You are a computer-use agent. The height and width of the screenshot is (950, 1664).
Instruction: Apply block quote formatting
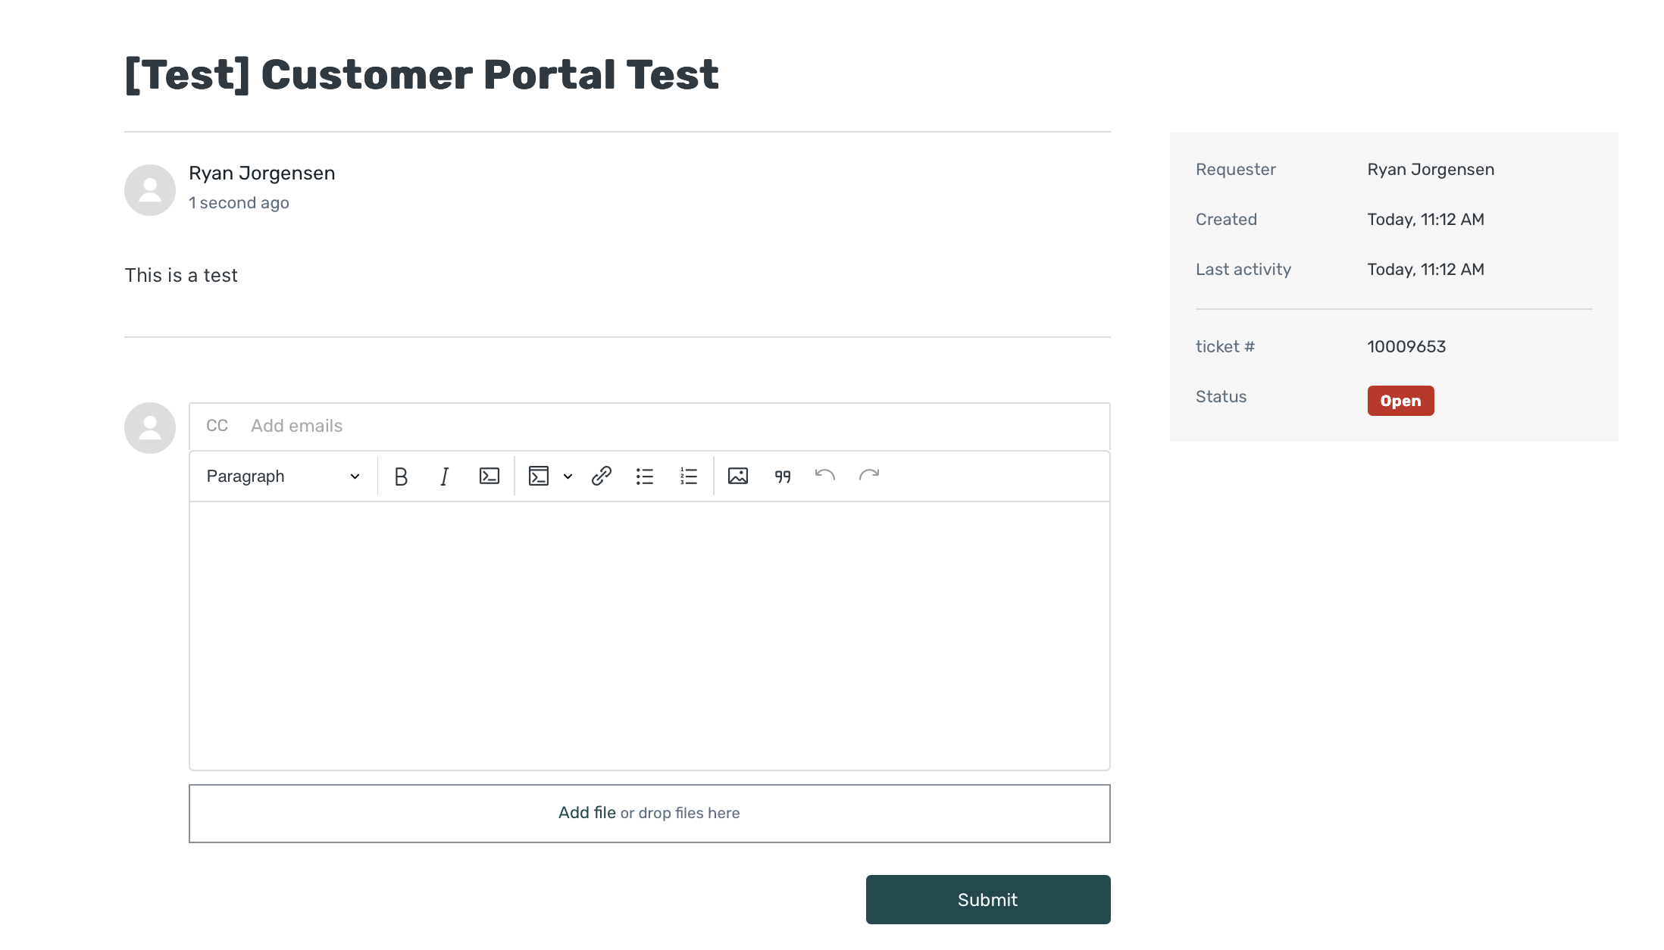point(783,477)
